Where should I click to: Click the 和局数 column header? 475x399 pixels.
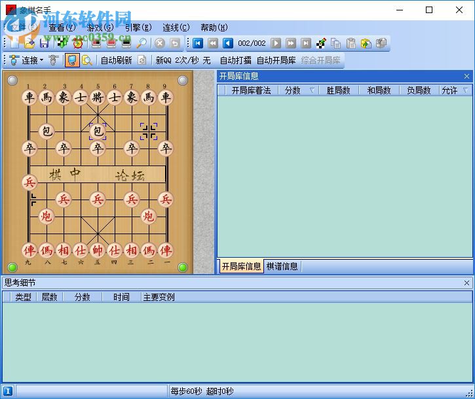tap(379, 90)
